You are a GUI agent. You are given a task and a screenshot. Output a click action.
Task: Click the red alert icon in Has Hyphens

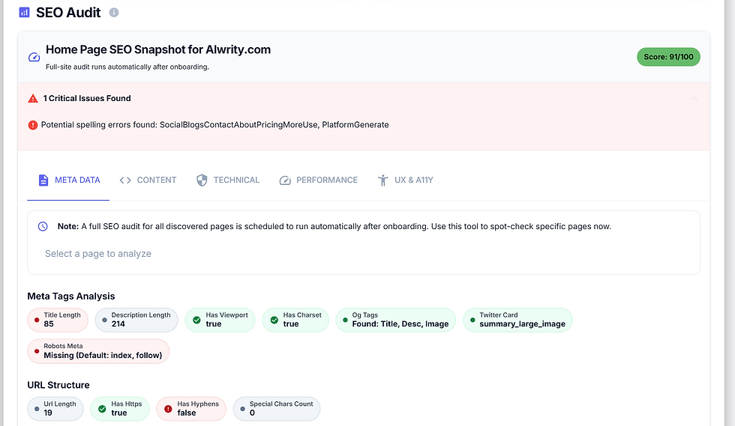point(168,409)
